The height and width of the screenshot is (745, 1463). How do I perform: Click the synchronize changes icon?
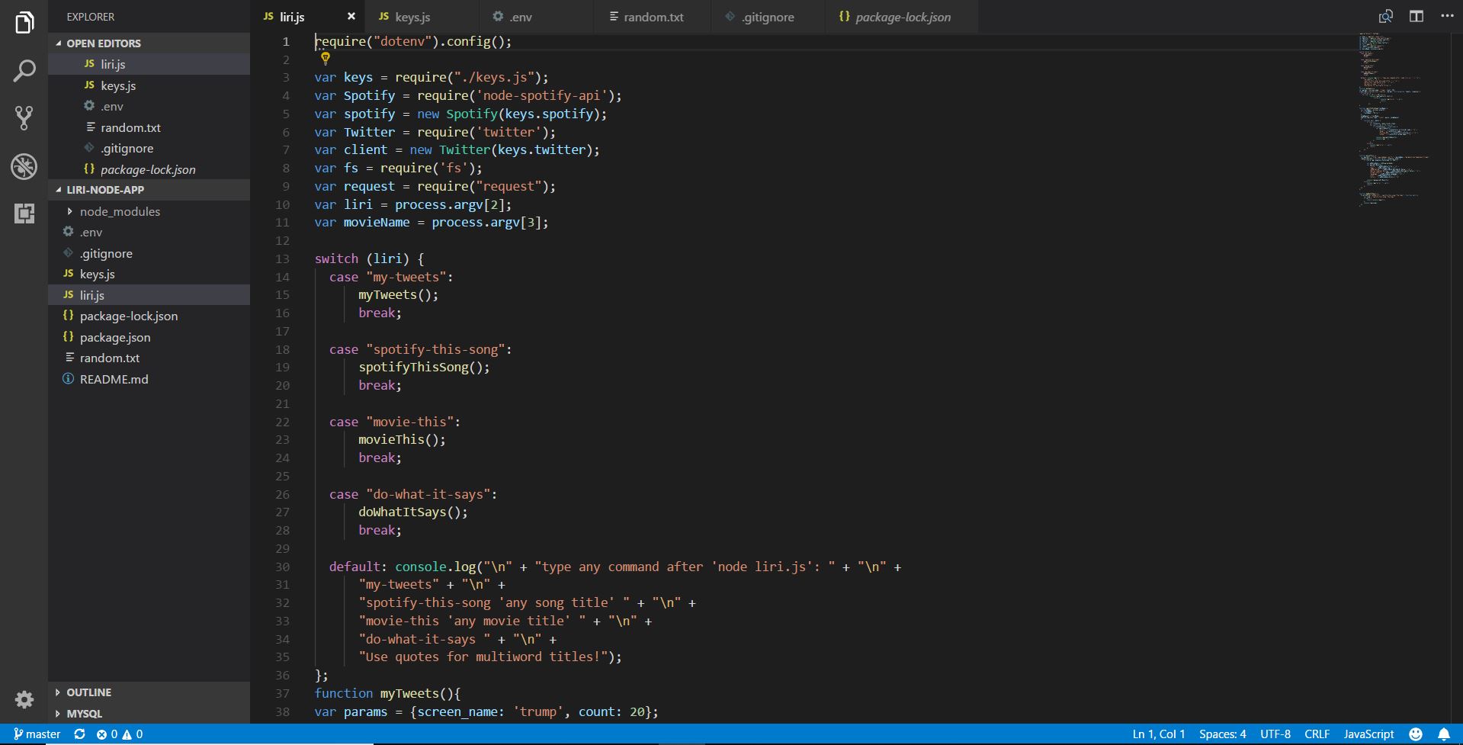pyautogui.click(x=79, y=734)
